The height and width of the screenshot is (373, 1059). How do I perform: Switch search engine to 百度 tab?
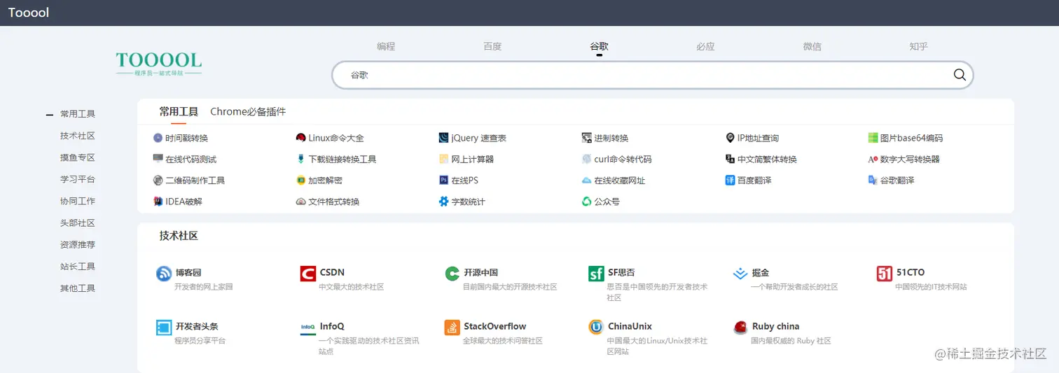click(492, 46)
